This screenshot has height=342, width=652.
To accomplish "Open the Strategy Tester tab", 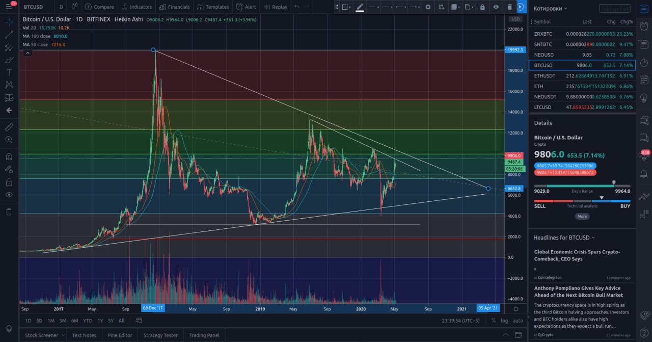I will point(160,335).
